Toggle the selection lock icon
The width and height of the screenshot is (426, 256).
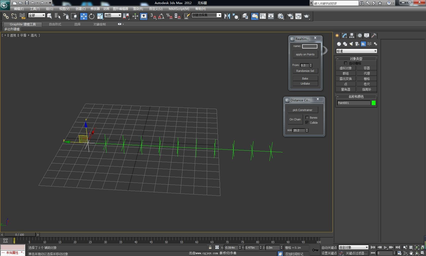coord(210,247)
